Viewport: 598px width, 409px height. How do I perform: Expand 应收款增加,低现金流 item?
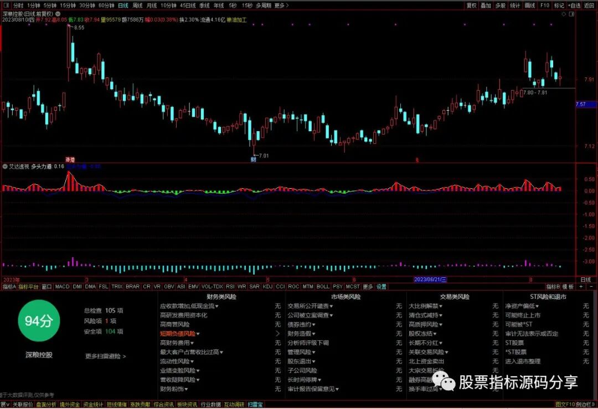point(189,306)
